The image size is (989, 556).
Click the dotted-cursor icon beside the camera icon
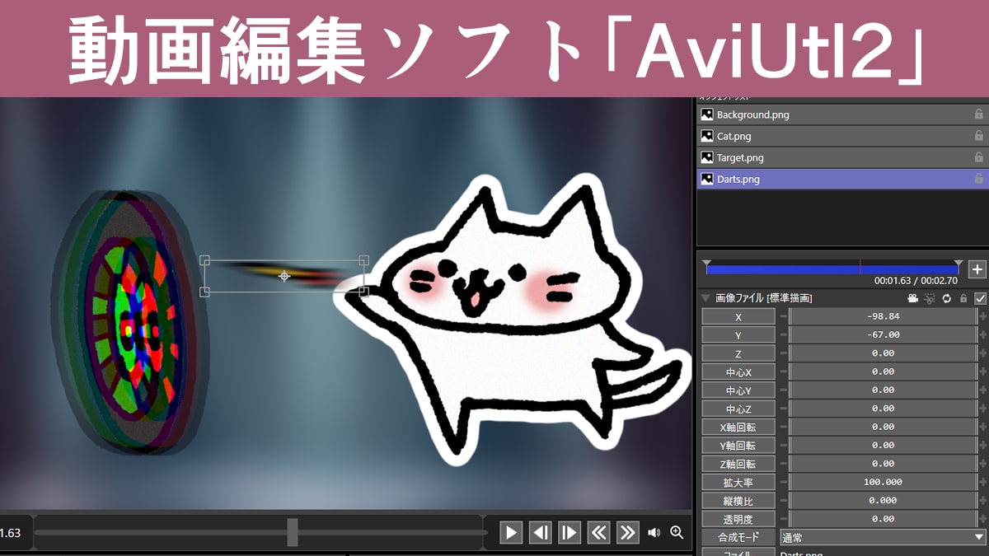click(x=930, y=298)
